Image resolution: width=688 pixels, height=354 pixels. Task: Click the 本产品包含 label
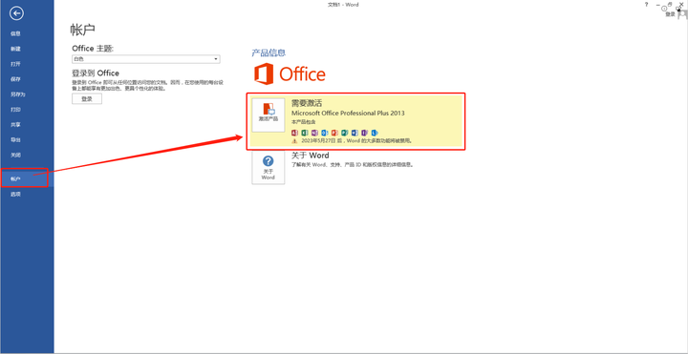303,122
